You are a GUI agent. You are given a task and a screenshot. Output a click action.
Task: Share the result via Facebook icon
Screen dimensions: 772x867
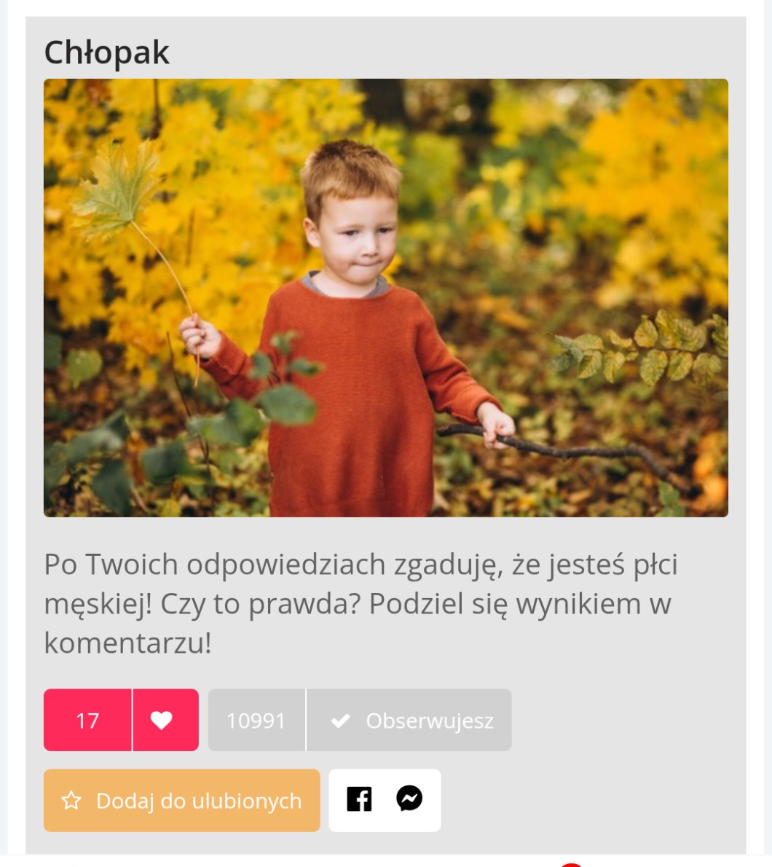click(x=359, y=799)
